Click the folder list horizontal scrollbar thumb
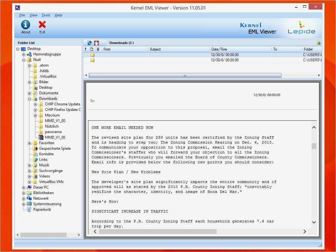This screenshot has width=336, height=252. pyautogui.click(x=43, y=235)
